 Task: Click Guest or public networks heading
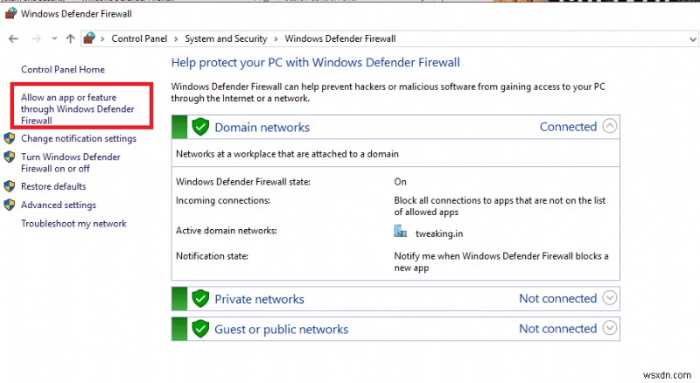click(281, 330)
